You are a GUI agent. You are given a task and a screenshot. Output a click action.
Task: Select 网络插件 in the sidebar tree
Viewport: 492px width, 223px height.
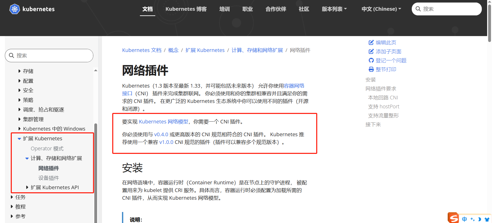pos(49,168)
